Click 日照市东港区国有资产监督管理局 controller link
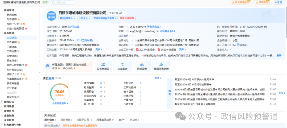This screenshot has height=128, width=287. tap(80, 126)
